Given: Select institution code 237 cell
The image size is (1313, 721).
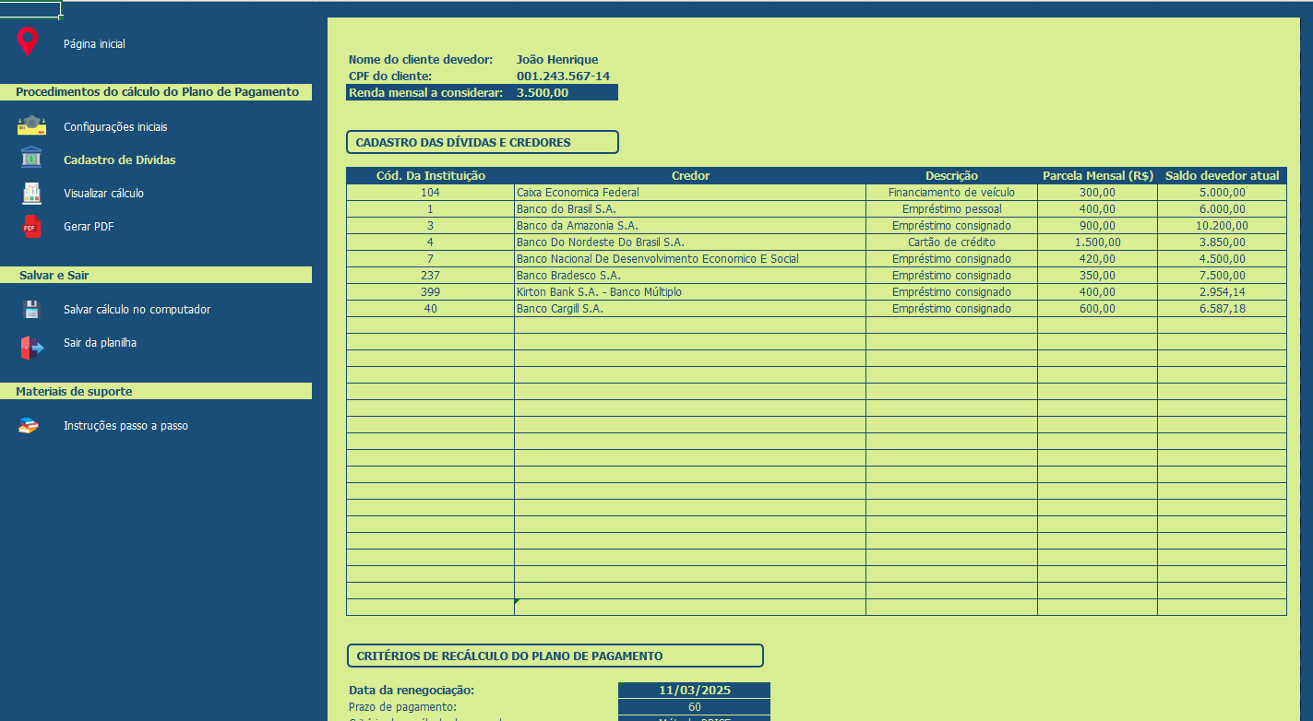Looking at the screenshot, I should click(x=430, y=276).
